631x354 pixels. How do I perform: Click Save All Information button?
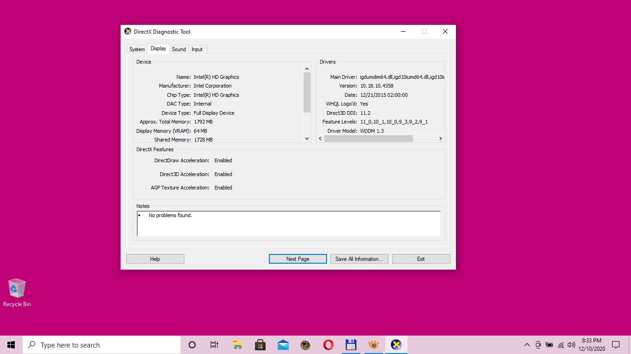click(x=359, y=259)
